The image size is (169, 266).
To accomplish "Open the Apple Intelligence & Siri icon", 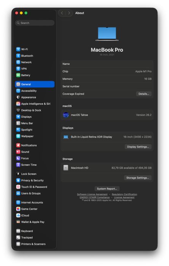I will click(x=18, y=104).
